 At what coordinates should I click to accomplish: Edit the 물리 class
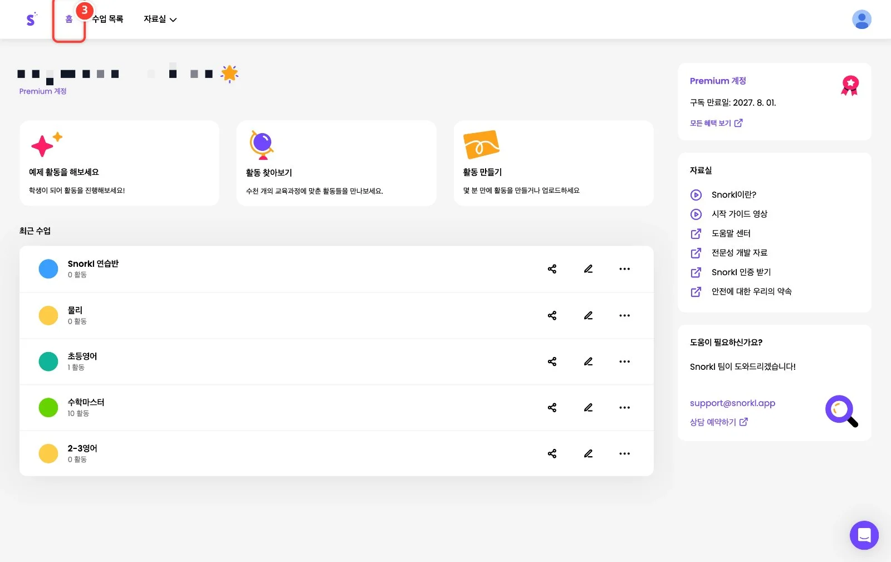(588, 316)
